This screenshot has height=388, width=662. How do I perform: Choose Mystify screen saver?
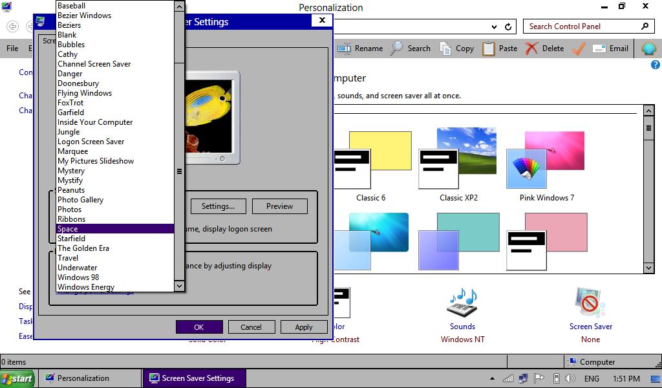[x=115, y=180]
